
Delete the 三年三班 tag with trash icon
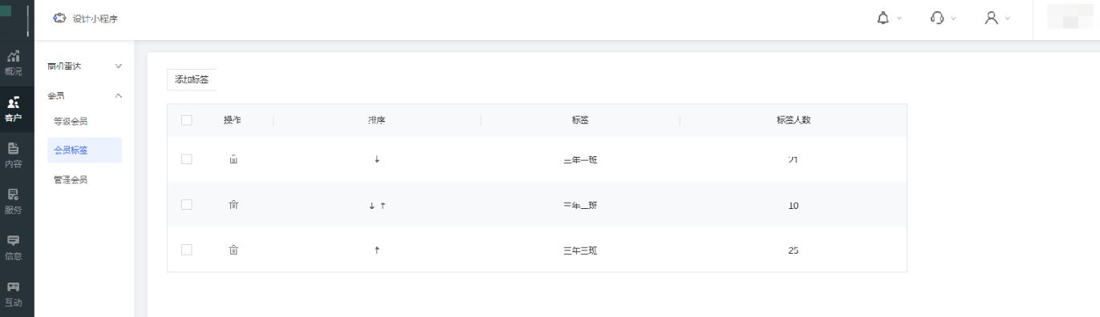[233, 250]
